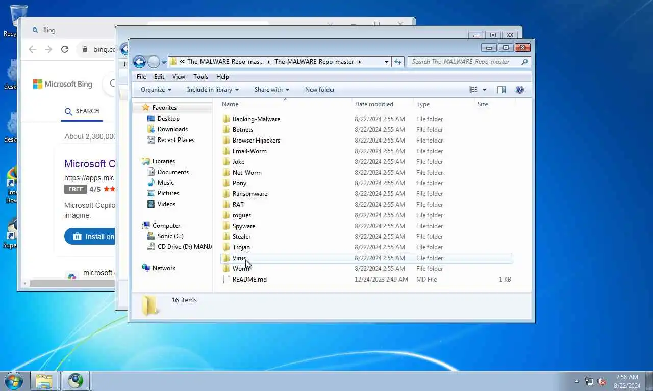Open the View menu
Screen dimensions: 653x391
(179, 77)
